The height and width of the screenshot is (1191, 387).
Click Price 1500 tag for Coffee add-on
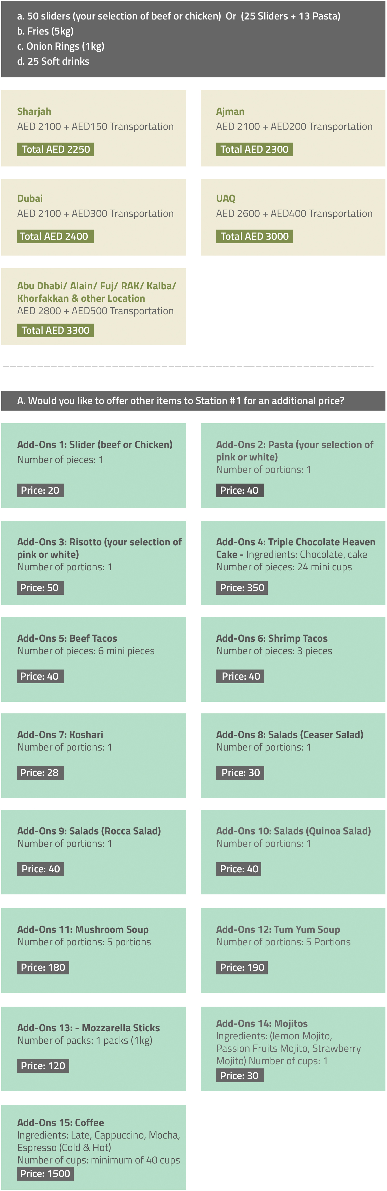pos(45,1173)
